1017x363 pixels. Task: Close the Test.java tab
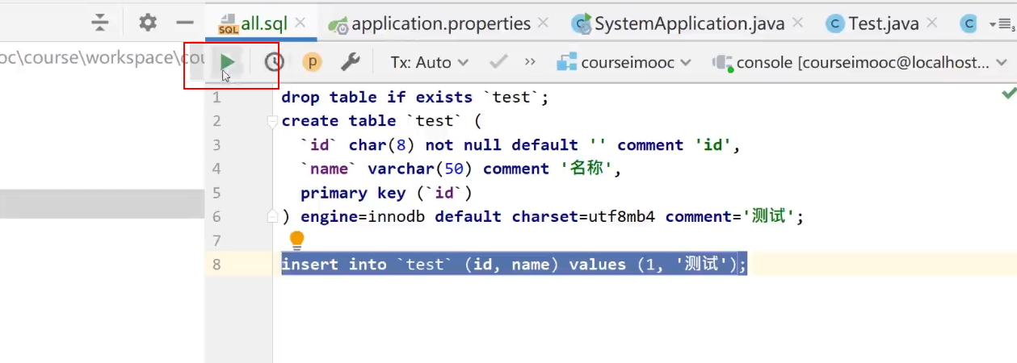tap(932, 23)
